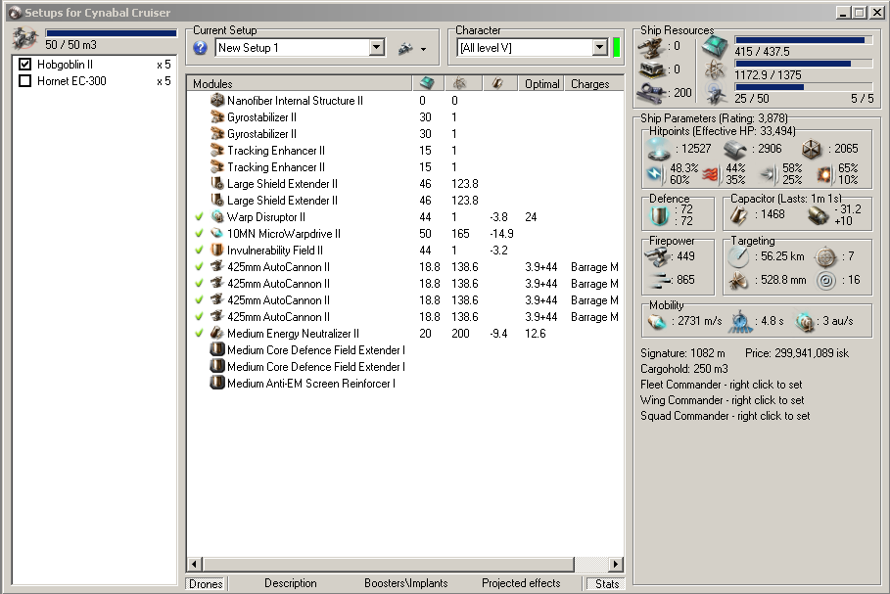Click the Squad Commander line to set
The width and height of the screenshot is (890, 594).
725,416
